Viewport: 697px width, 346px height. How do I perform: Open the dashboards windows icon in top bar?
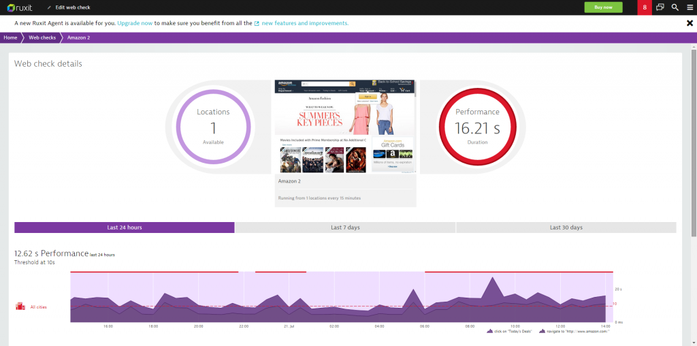point(660,7)
